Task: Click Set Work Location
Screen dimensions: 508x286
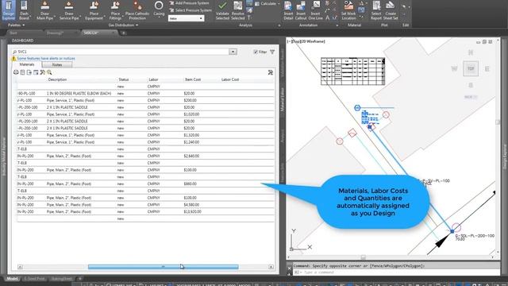Action: pyautogui.click(x=348, y=10)
